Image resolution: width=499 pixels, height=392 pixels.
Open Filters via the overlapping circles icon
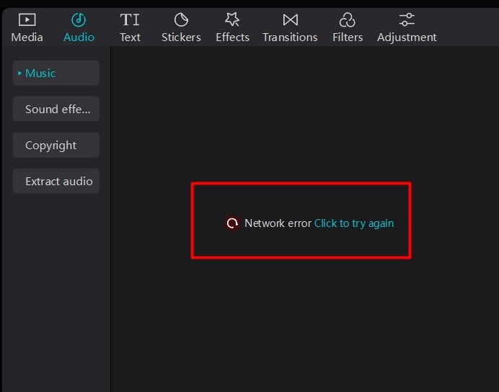point(348,19)
